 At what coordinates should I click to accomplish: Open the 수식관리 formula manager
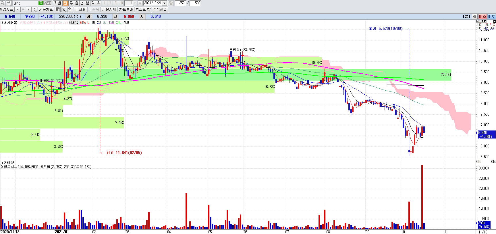coord(160,9)
